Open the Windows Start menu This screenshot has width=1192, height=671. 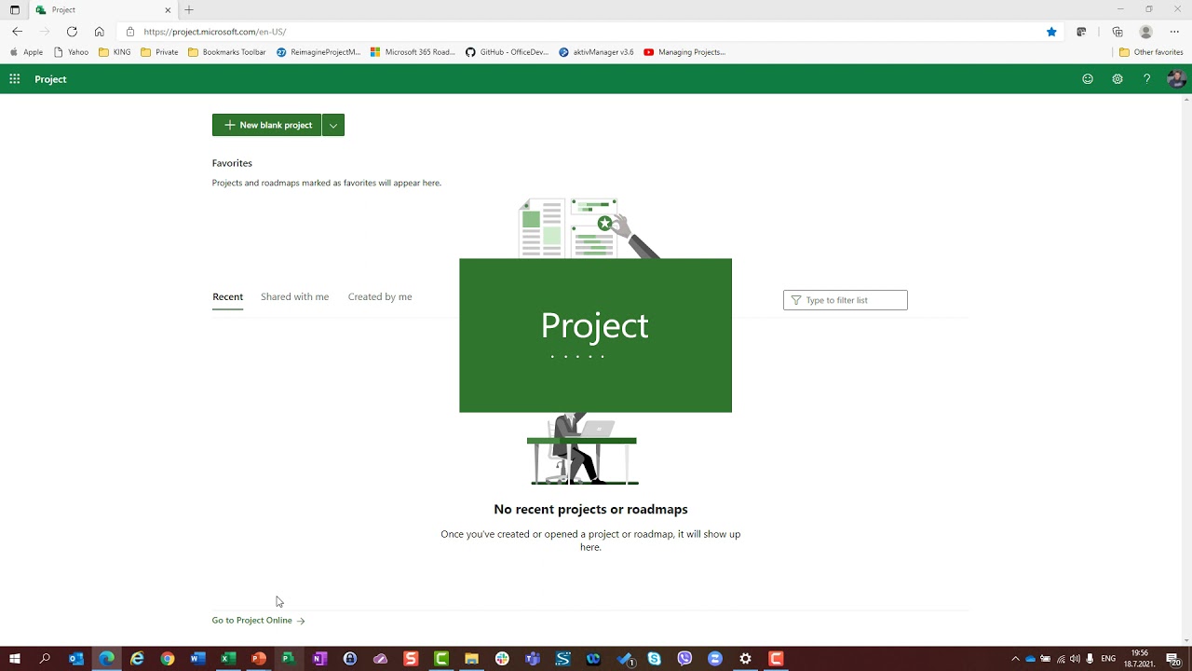pos(15,659)
